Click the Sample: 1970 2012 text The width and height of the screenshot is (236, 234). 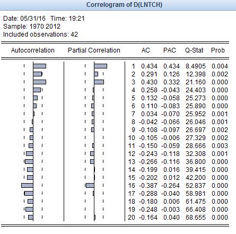32,27
